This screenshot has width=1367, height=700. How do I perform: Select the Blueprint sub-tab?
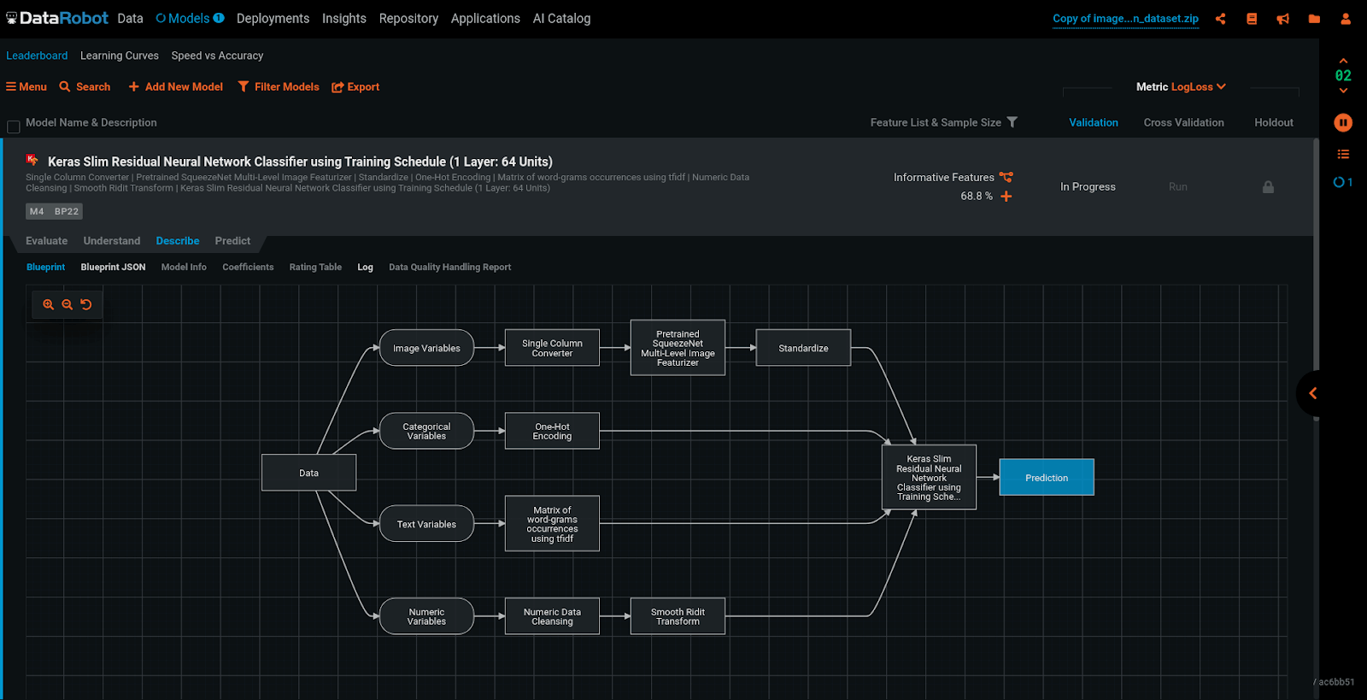click(45, 268)
